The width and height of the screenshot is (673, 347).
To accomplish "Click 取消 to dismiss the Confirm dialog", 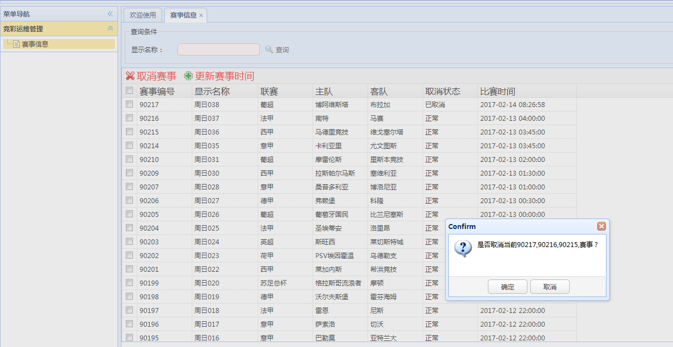I will pos(549,286).
